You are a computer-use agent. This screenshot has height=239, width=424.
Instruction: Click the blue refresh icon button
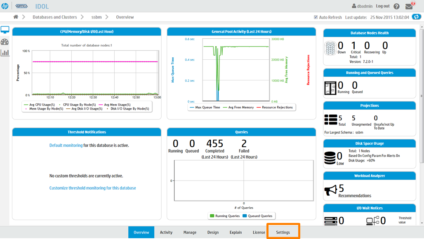click(x=417, y=17)
